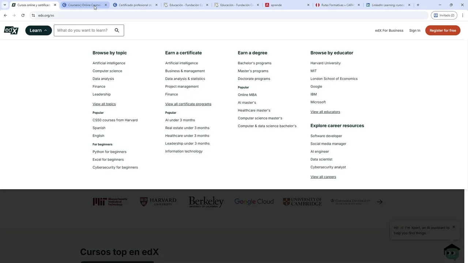
Task: Choose MIT educator
Action: pos(314,71)
